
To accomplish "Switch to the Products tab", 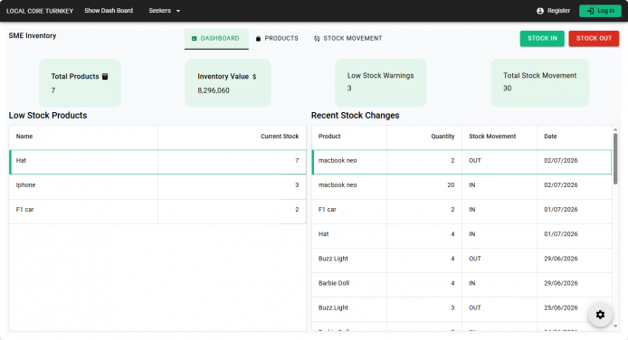I will 277,38.
